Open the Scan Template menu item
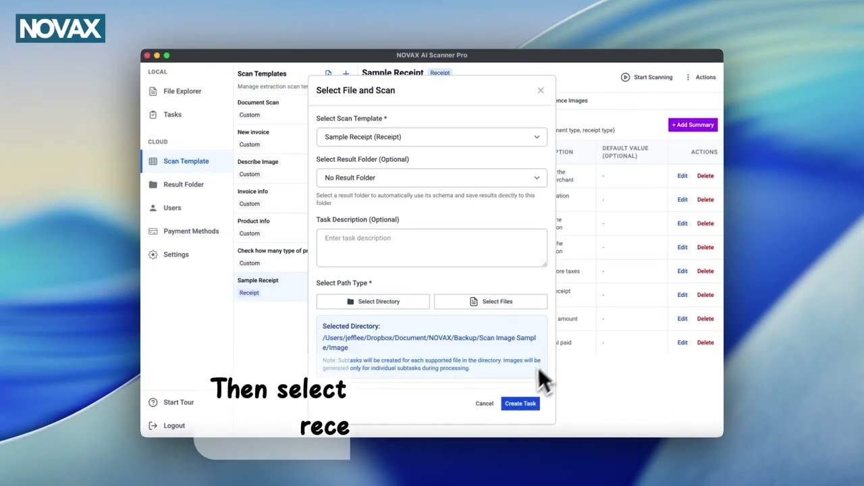Image resolution: width=864 pixels, height=486 pixels. coord(186,161)
